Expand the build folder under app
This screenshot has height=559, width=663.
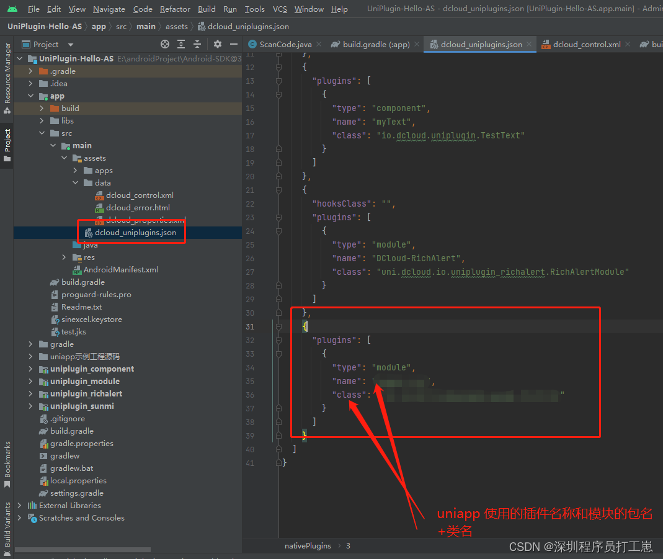click(42, 108)
